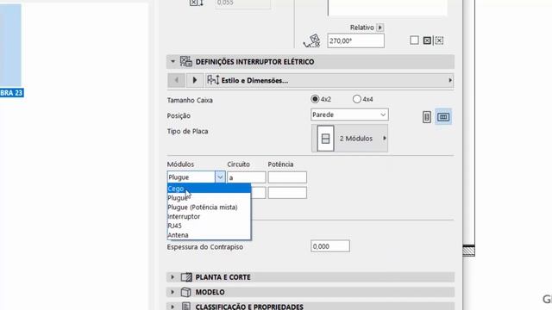The height and width of the screenshot is (310, 552).
Task: Select Plugue from the module list
Action: 209,198
